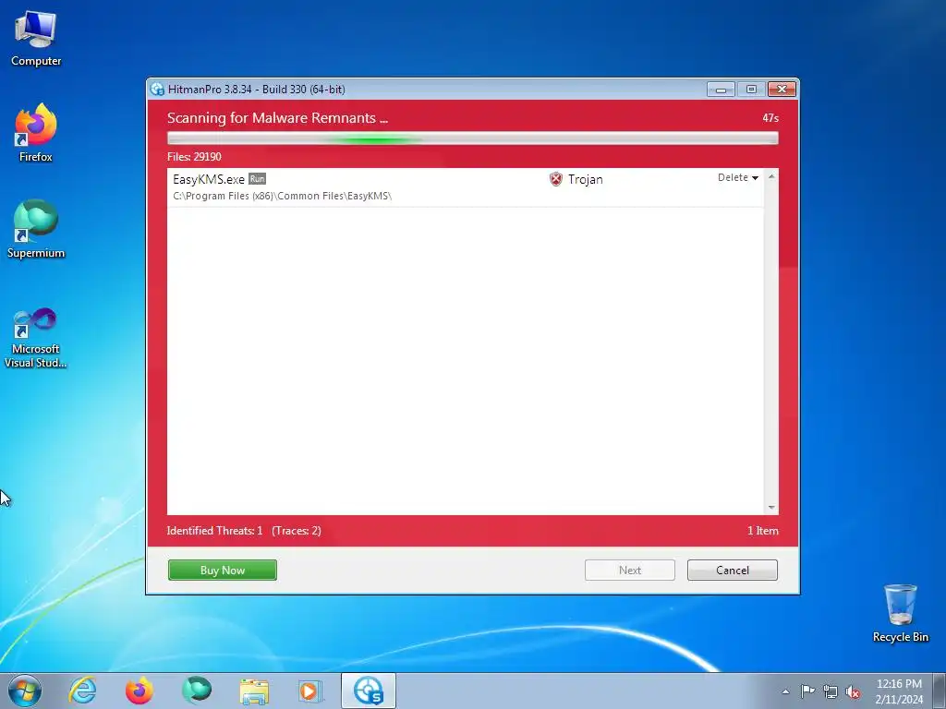Click the disabled Next button
This screenshot has width=946, height=709.
tap(630, 571)
